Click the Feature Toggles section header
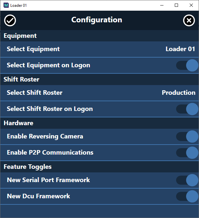 27,167
